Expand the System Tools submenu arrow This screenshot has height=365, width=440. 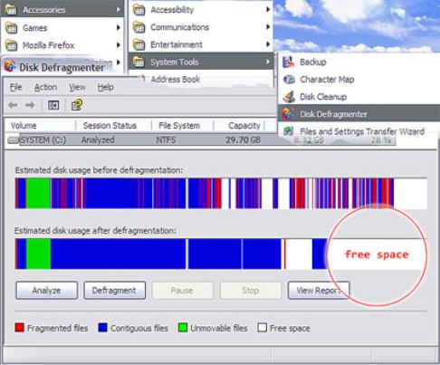click(x=268, y=62)
